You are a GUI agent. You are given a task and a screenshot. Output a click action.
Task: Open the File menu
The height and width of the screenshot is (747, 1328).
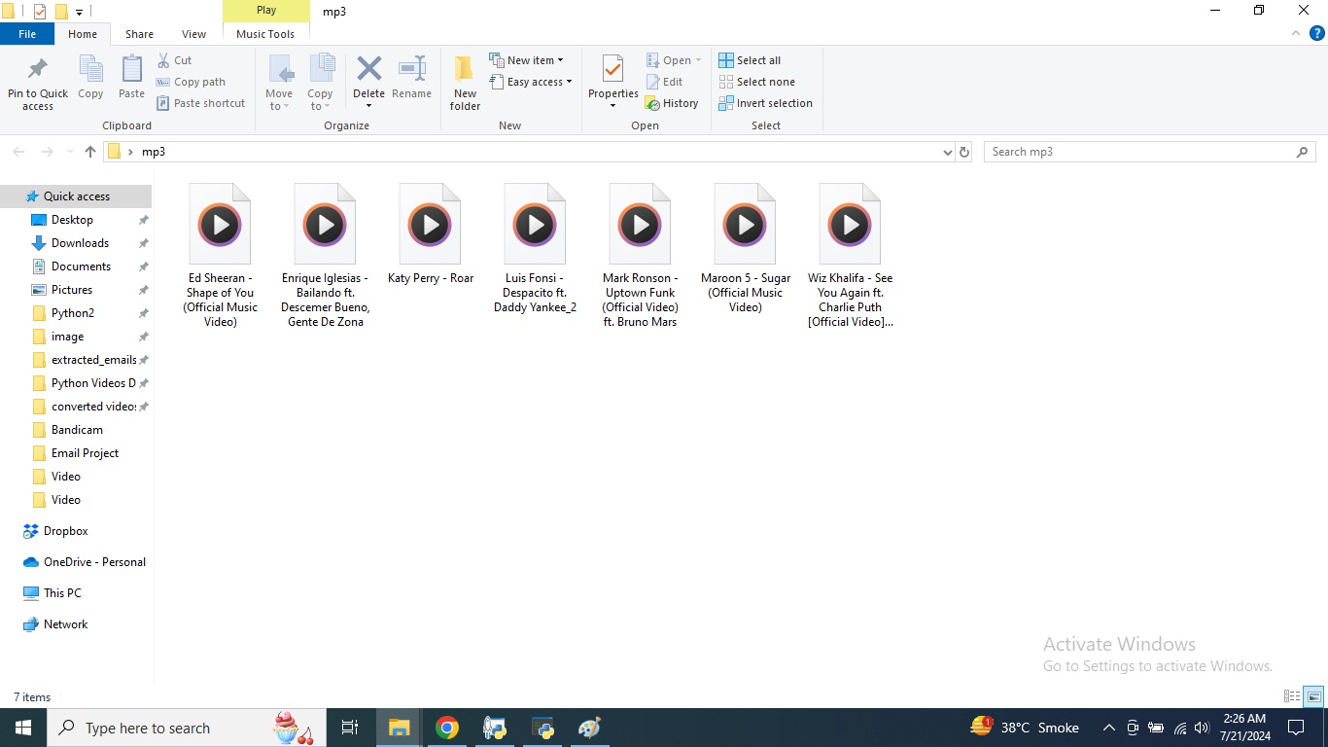(27, 34)
